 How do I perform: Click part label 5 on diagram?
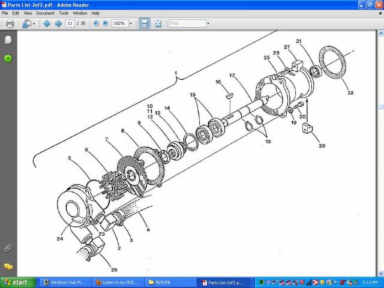click(x=70, y=158)
